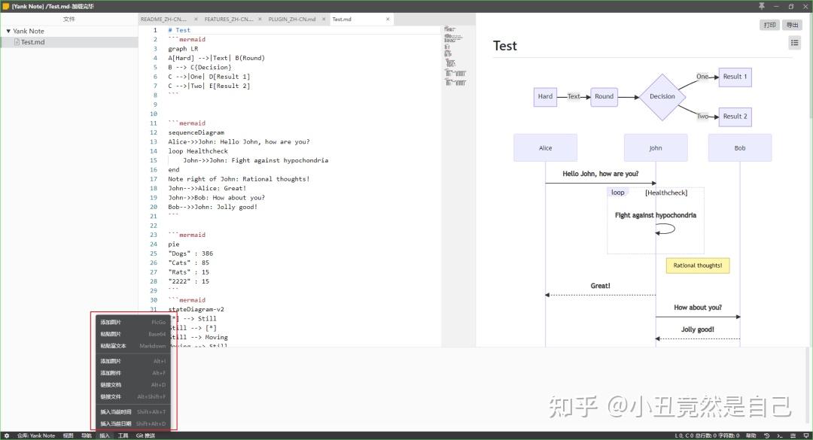Image resolution: width=813 pixels, height=440 pixels.
Task: Click the Bob actor box in diagram
Action: (740, 147)
